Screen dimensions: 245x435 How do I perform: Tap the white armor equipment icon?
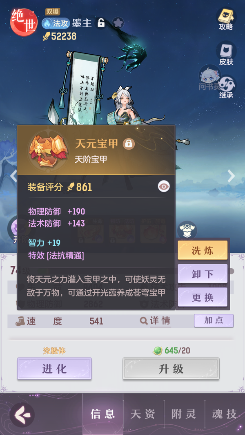pos(187,230)
